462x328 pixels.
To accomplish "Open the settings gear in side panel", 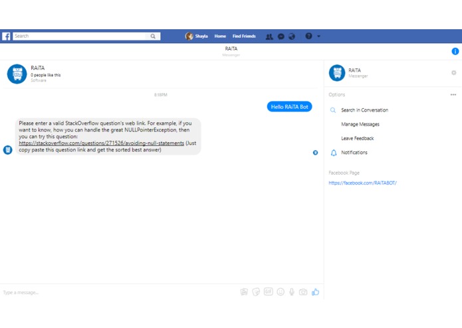I will (x=454, y=72).
